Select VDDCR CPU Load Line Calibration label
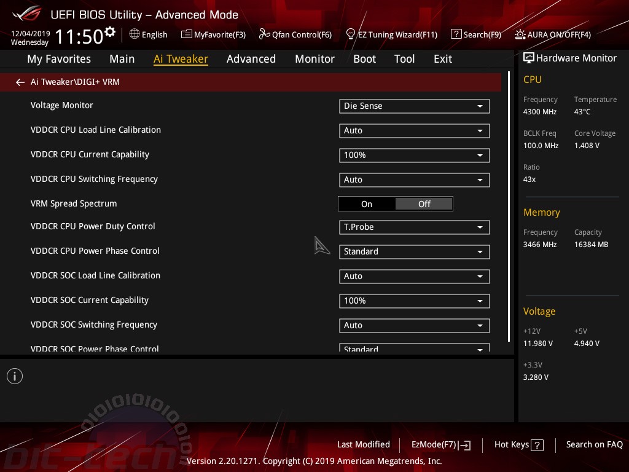Viewport: 629px width, 472px height. (95, 130)
